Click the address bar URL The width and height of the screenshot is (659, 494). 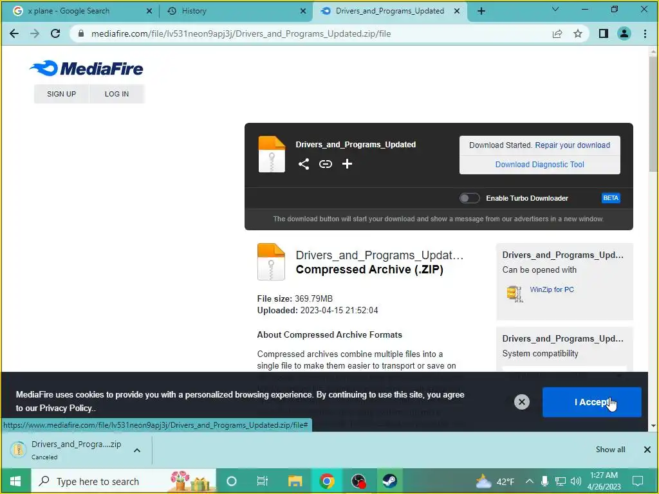pyautogui.click(x=241, y=33)
